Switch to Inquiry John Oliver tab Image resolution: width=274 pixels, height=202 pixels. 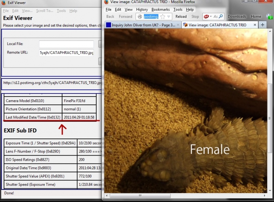[x=142, y=25]
